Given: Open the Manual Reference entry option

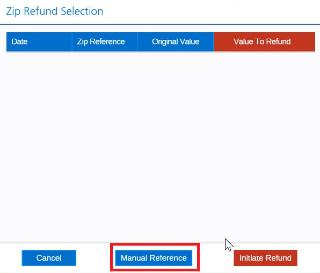Looking at the screenshot, I should click(154, 258).
